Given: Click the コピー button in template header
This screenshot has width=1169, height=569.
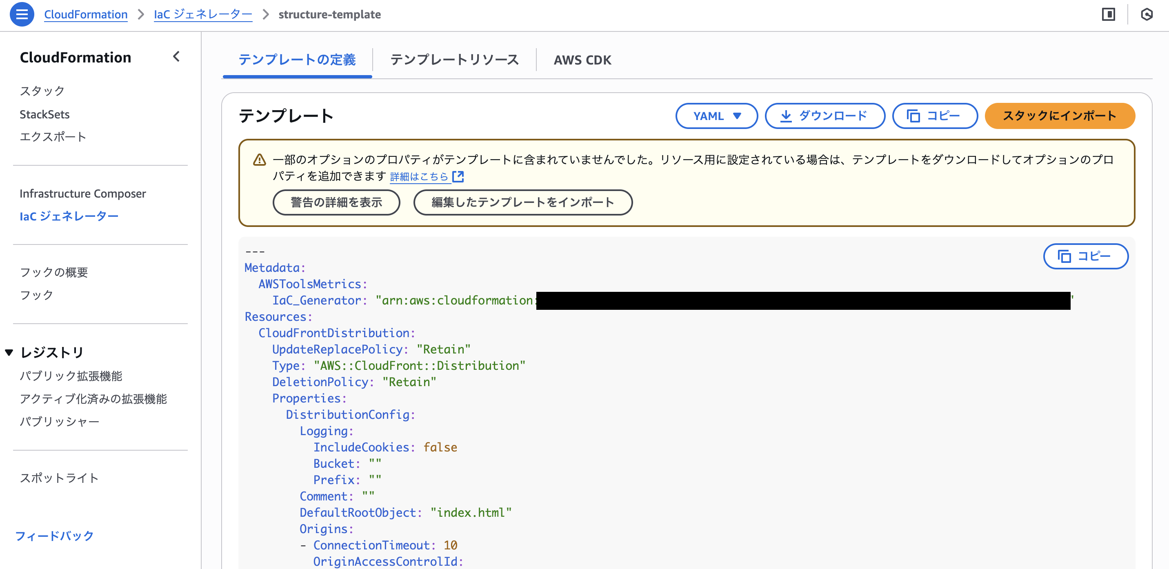Looking at the screenshot, I should pos(934,116).
